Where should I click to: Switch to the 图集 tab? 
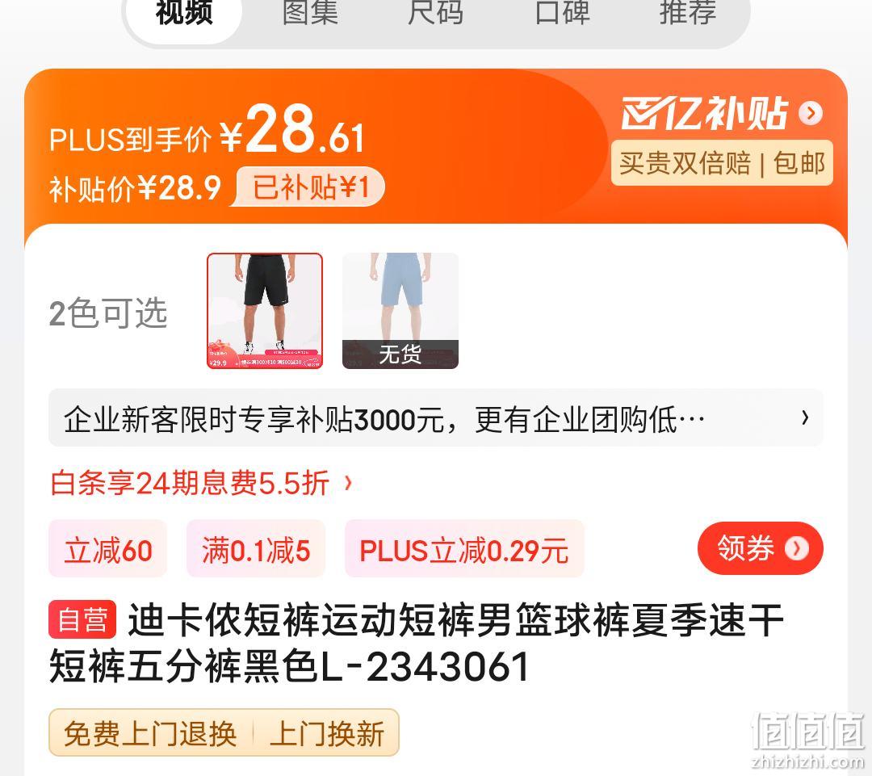tap(310, 12)
